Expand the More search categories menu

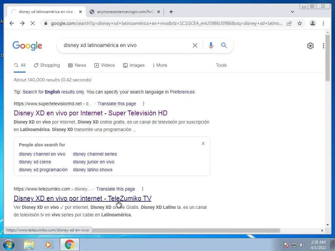click(160, 65)
